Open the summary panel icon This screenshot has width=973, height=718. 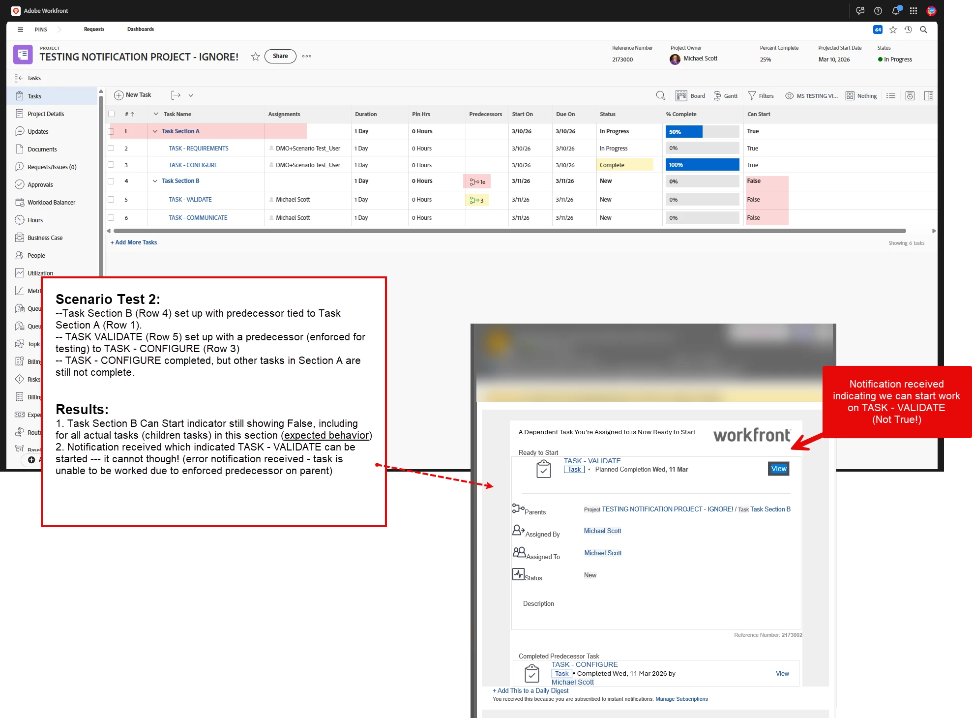pyautogui.click(x=928, y=96)
